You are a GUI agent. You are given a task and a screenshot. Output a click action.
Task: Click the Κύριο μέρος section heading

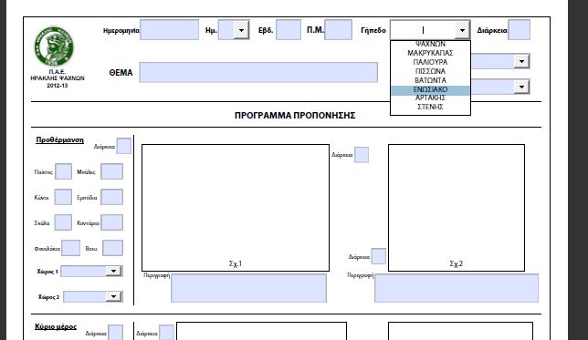point(56,327)
